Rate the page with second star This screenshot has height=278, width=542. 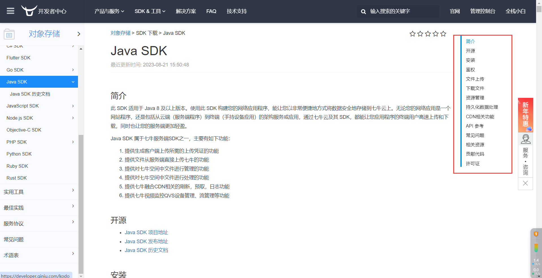click(420, 34)
